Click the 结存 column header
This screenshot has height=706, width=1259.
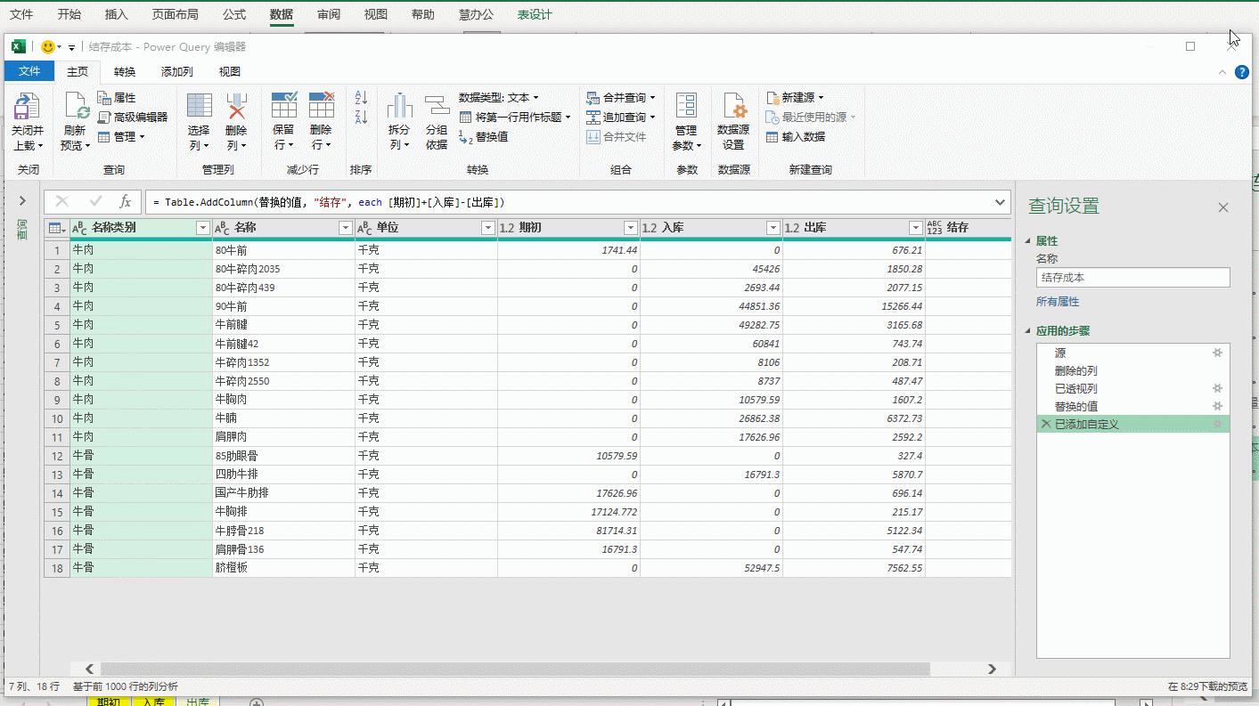(969, 228)
